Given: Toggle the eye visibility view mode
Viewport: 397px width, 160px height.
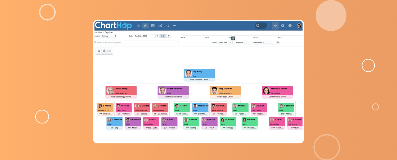Looking at the screenshot, I should pyautogui.click(x=275, y=26).
